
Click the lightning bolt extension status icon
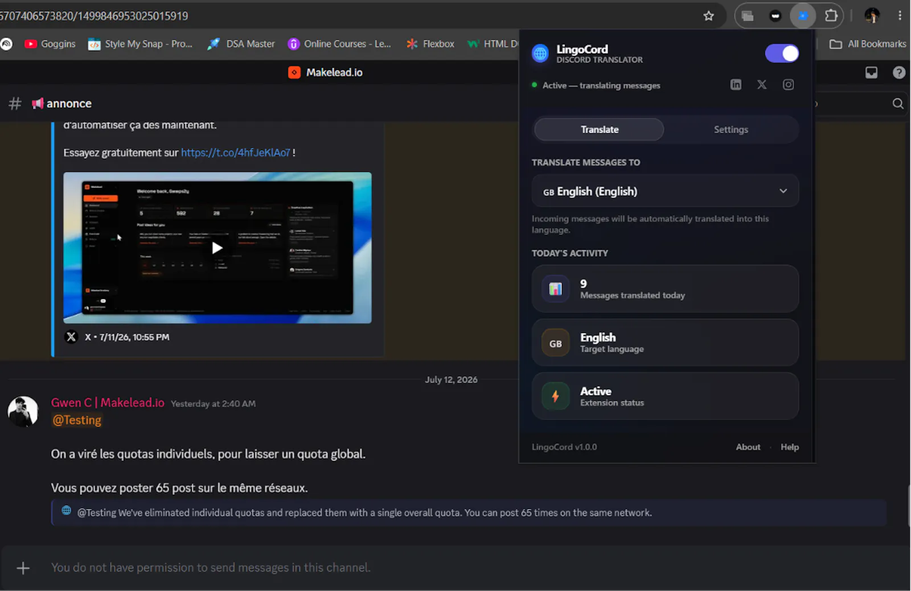[555, 396]
